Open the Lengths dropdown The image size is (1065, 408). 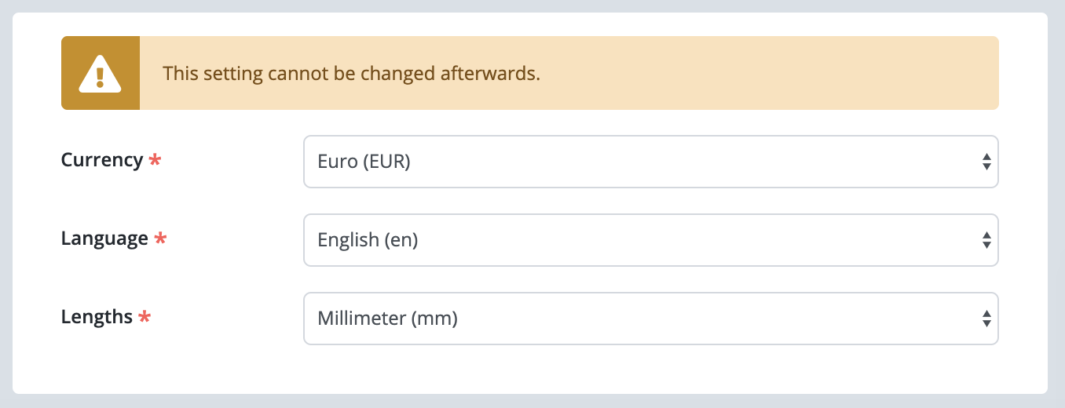click(x=651, y=319)
